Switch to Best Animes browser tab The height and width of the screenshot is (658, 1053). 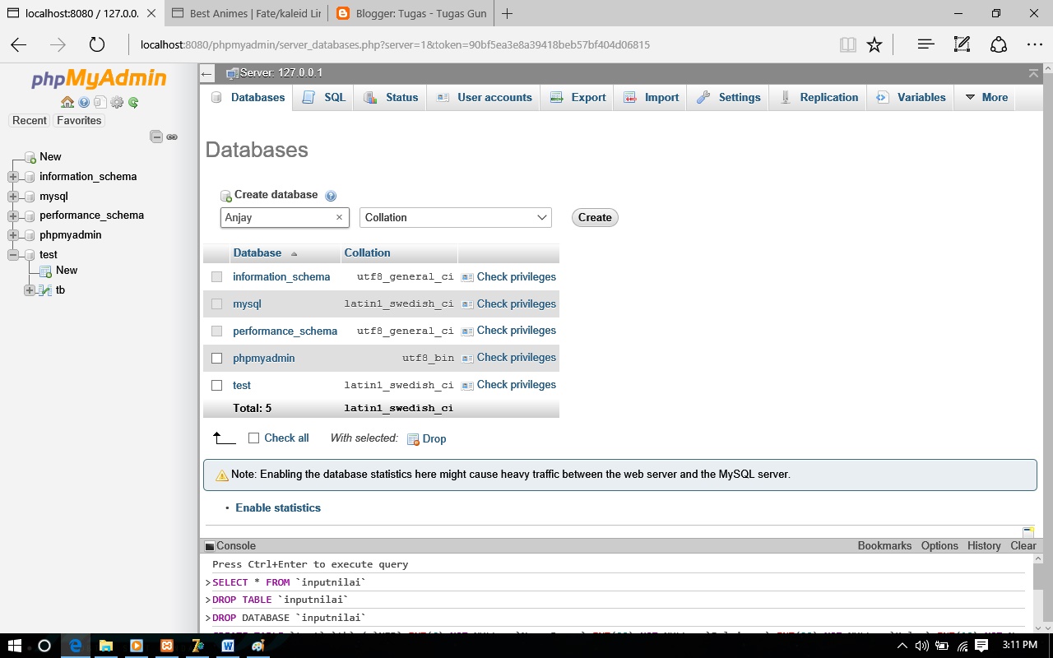[x=245, y=13]
